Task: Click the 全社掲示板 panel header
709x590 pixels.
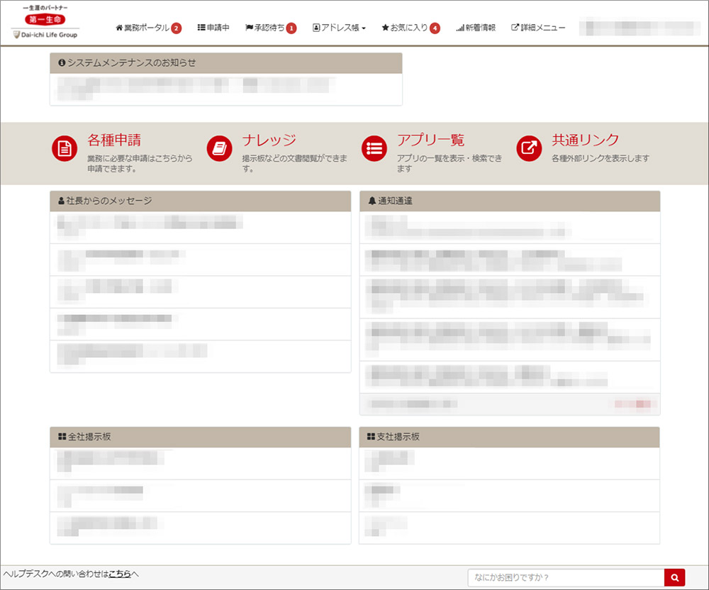Action: tap(201, 438)
